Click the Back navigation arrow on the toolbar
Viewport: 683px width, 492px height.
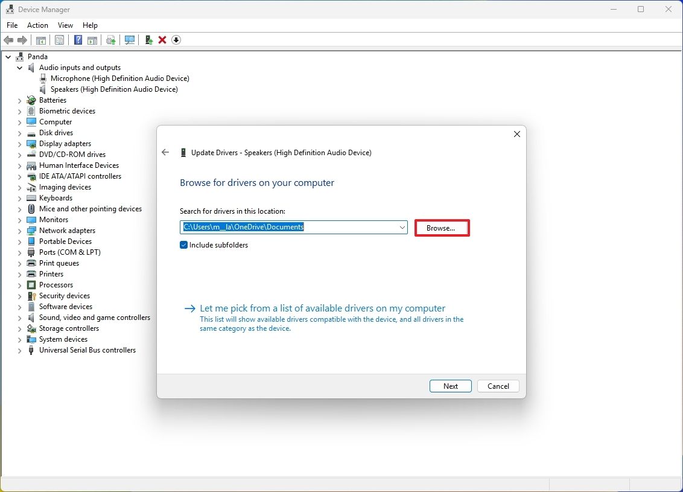click(8, 40)
